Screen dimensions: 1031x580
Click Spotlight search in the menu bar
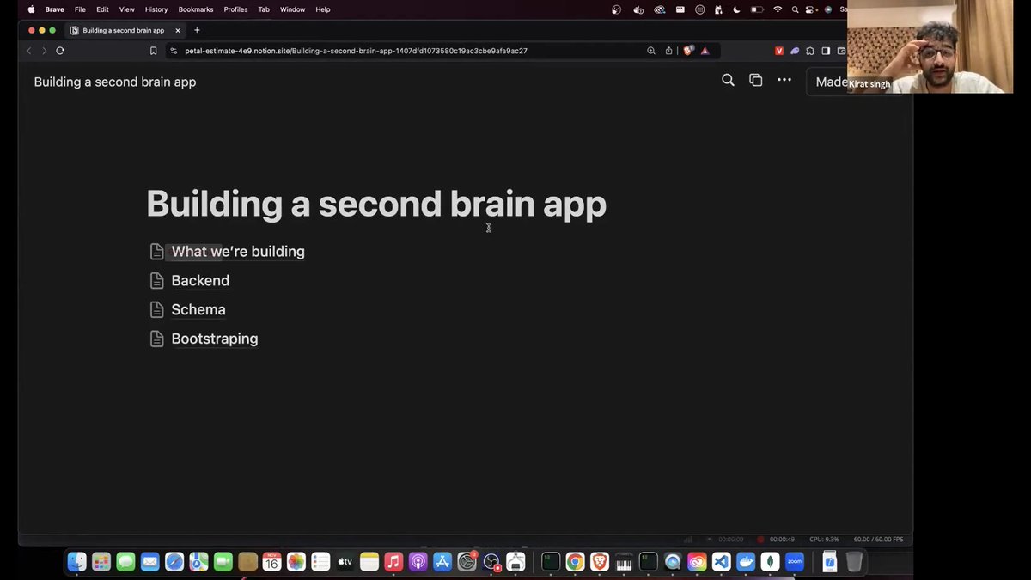(x=796, y=9)
